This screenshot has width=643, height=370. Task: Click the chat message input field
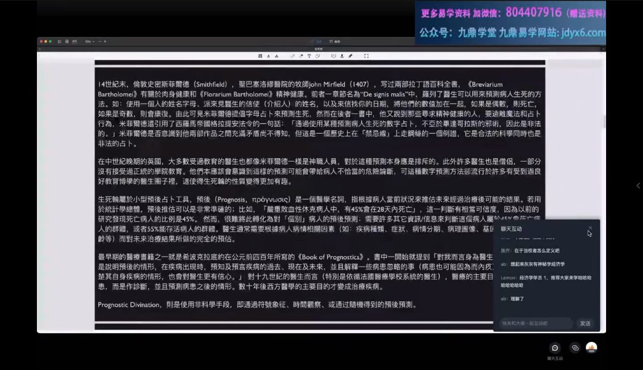tap(536, 323)
